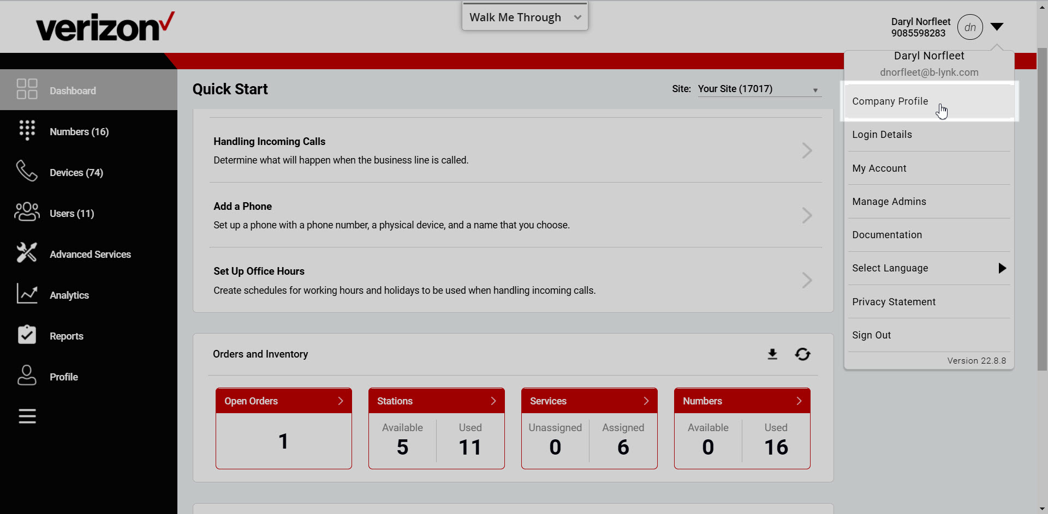The height and width of the screenshot is (514, 1048).
Task: Open the Set Up Office Hours chevron
Action: 807,280
